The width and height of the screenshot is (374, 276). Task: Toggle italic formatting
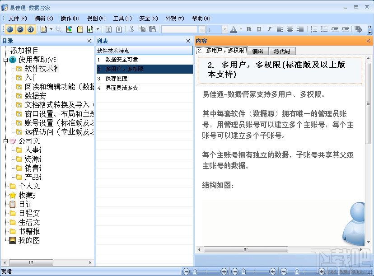point(269,29)
